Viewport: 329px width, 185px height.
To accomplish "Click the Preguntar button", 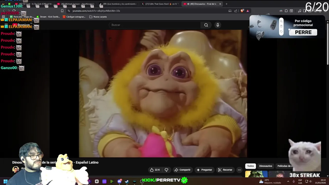I will [x=204, y=170].
